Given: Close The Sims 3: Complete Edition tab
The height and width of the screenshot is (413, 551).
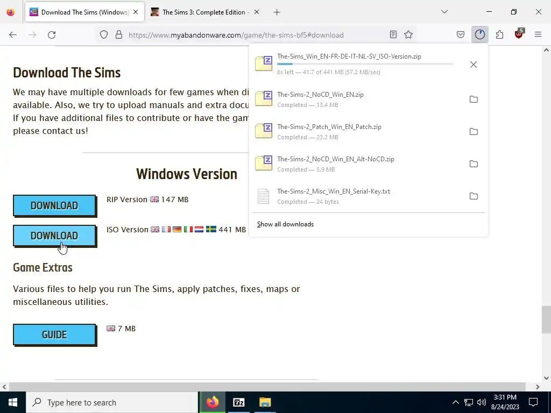Looking at the screenshot, I should click(x=257, y=12).
